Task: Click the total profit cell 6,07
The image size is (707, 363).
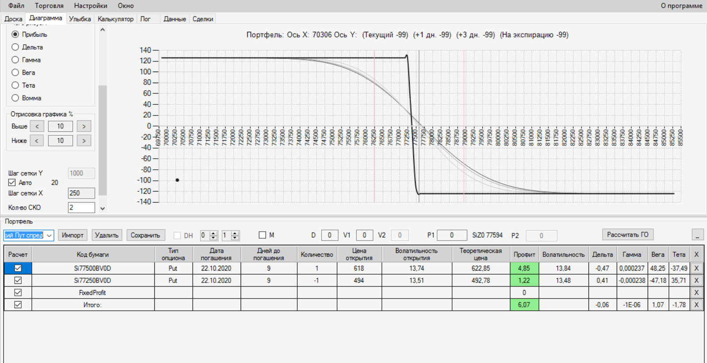Action: pyautogui.click(x=524, y=305)
